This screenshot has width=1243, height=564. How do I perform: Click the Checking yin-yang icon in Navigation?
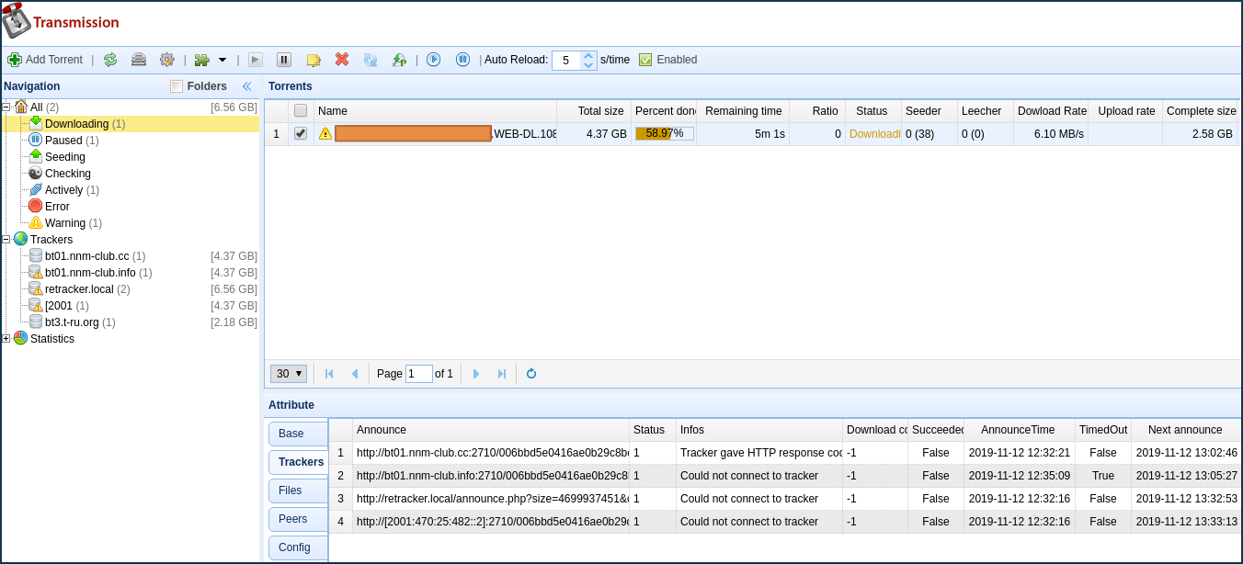(36, 173)
